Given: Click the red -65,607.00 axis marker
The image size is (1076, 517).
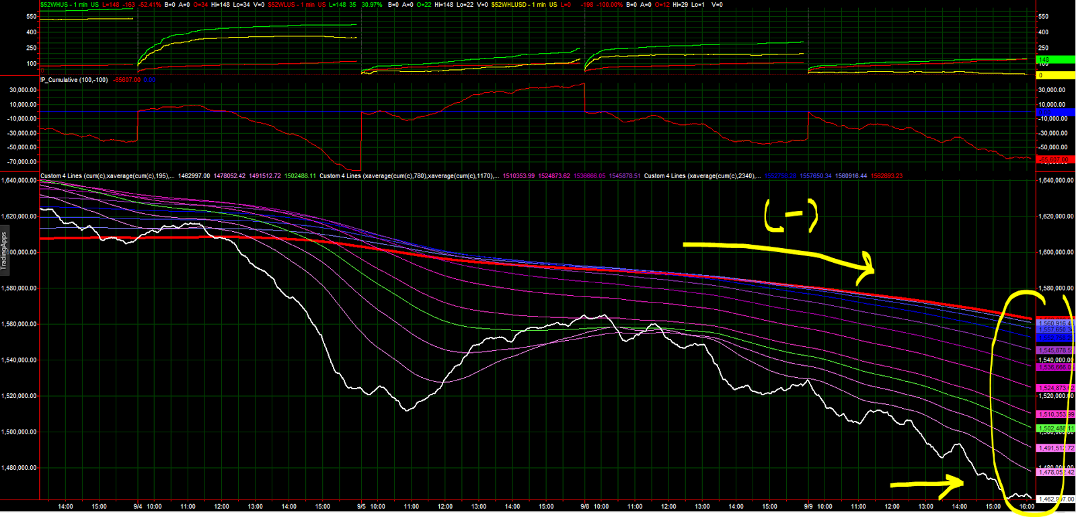Looking at the screenshot, I should coord(1055,160).
